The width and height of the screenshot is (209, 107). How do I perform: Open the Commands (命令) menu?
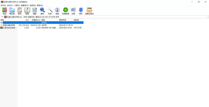pyautogui.click(x=10, y=5)
